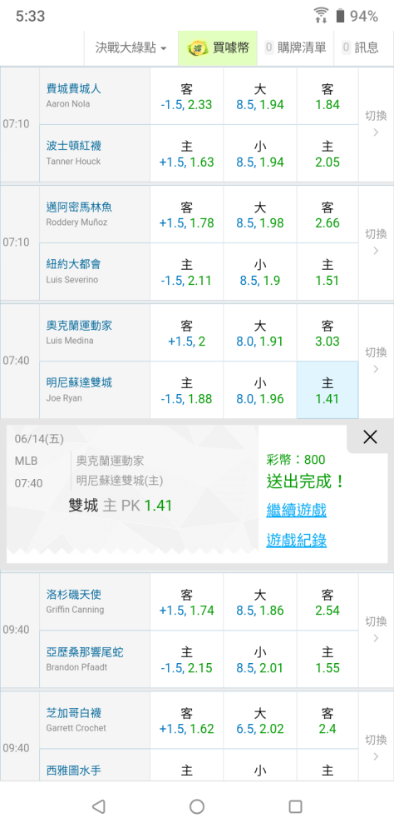Viewport: 394px width, 833px height.
Task: Tap 切換 arrow for Phillies-Red Sox game
Action: click(x=376, y=124)
